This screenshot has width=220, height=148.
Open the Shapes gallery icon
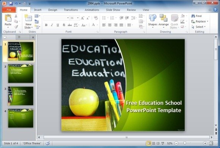click(x=152, y=18)
